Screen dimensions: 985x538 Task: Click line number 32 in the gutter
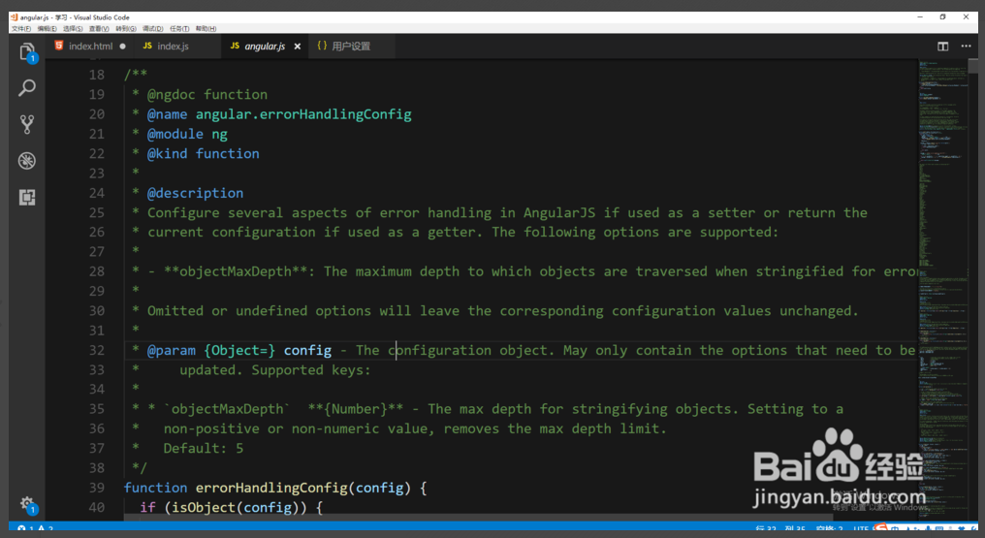pyautogui.click(x=97, y=350)
